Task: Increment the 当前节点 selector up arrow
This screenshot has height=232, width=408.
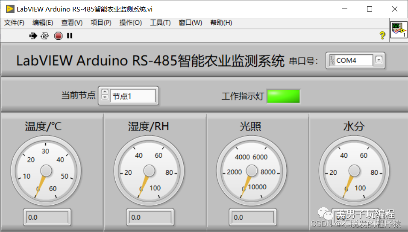Action: pos(105,92)
